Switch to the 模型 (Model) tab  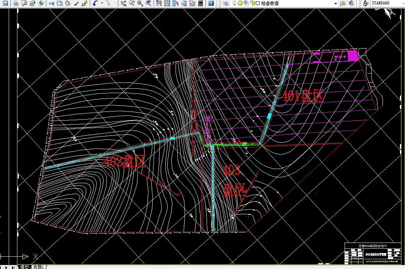(25, 267)
